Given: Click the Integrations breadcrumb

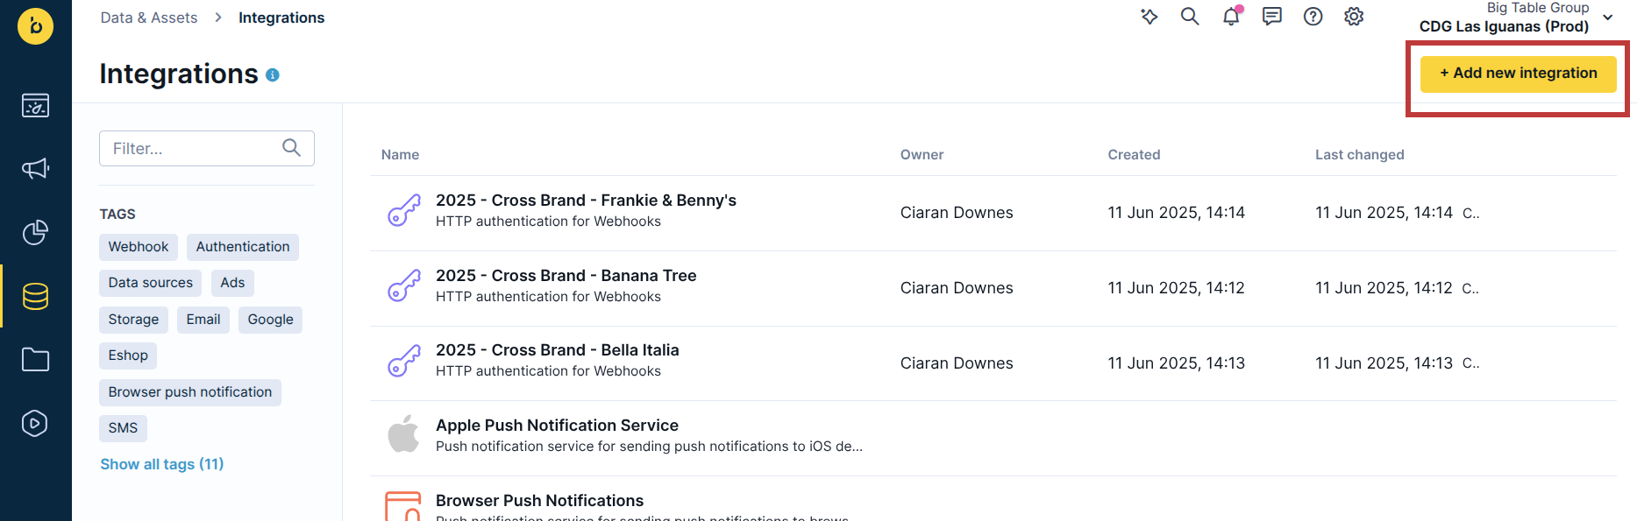Looking at the screenshot, I should pyautogui.click(x=281, y=18).
